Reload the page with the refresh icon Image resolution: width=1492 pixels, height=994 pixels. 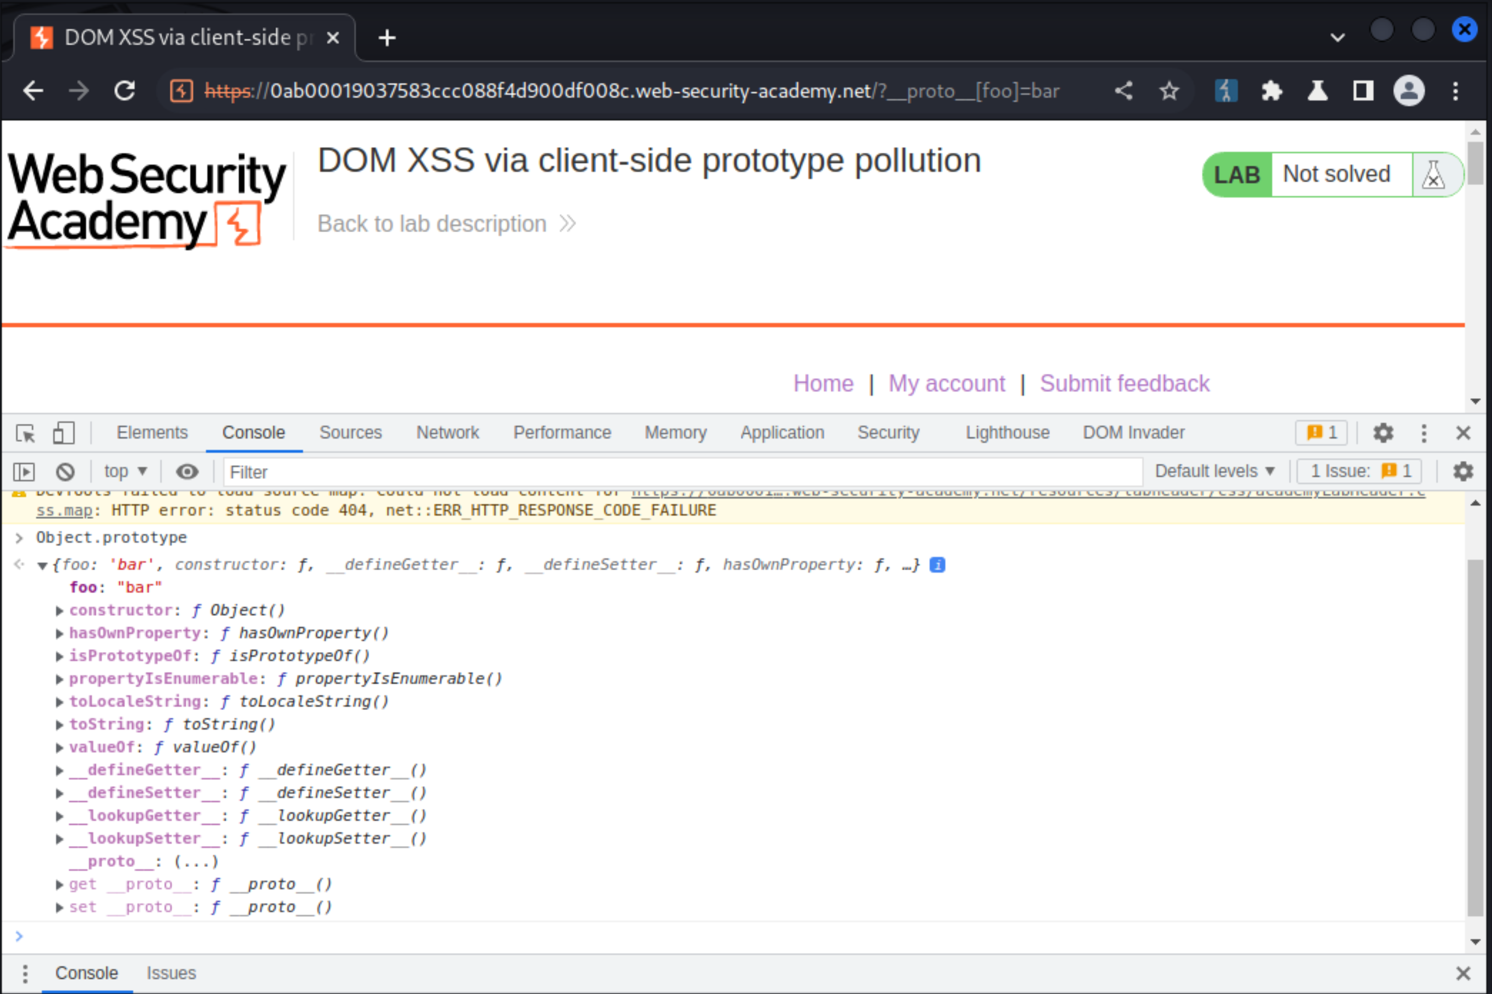click(125, 91)
